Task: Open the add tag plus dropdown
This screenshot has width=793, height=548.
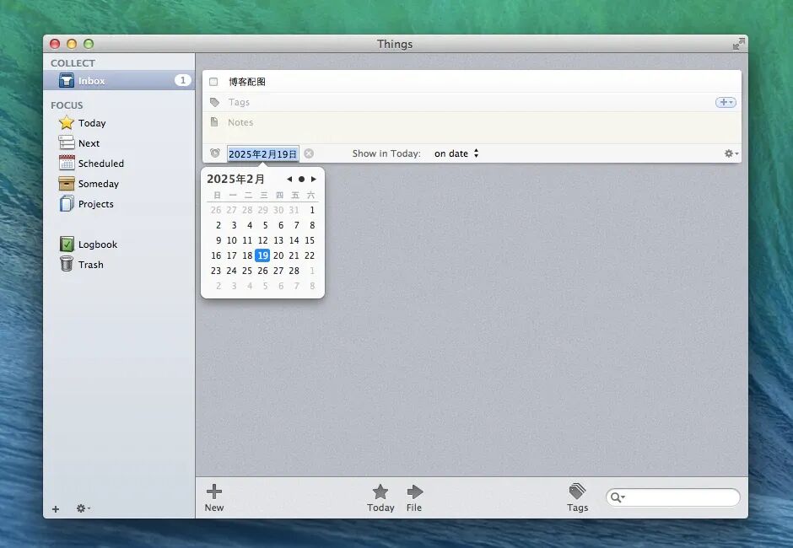Action: pyautogui.click(x=726, y=102)
